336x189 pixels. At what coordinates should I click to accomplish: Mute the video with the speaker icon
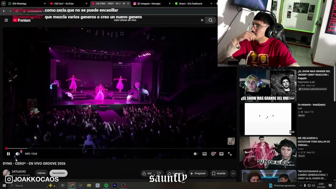pos(17,154)
